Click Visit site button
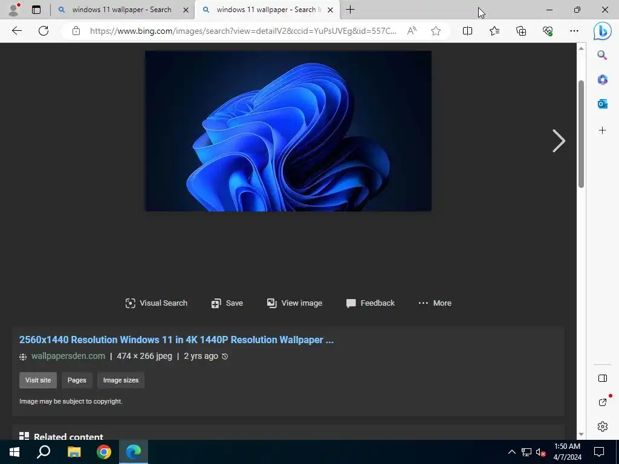The height and width of the screenshot is (464, 619). [38, 380]
